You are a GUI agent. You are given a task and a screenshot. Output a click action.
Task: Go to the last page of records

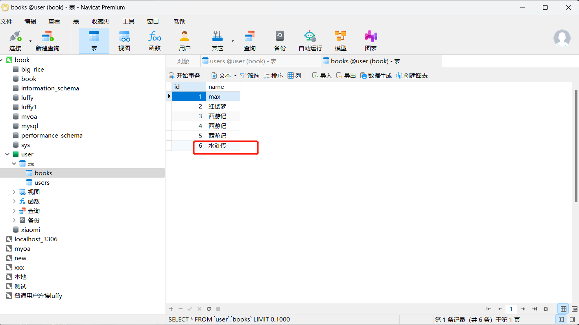(535, 309)
